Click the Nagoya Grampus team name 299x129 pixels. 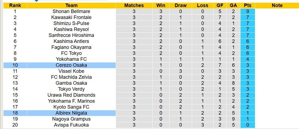pyautogui.click(x=71, y=119)
